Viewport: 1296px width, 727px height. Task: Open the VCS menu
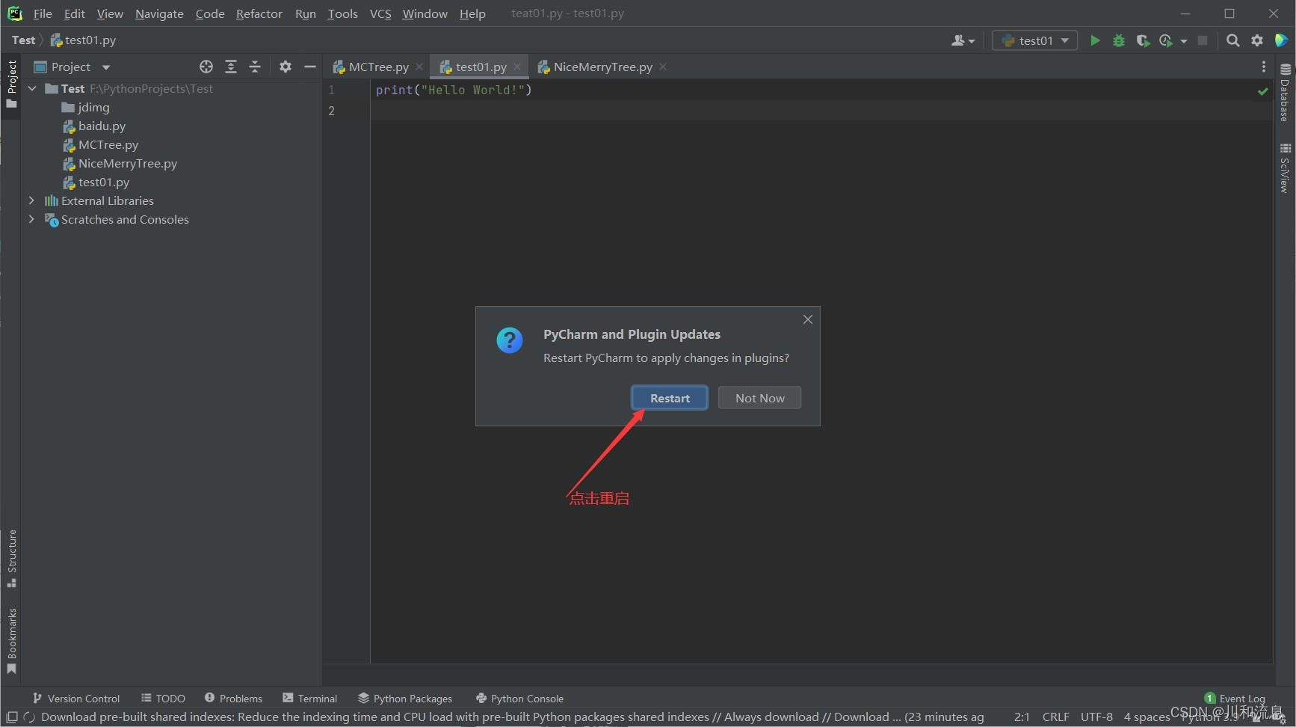click(380, 13)
